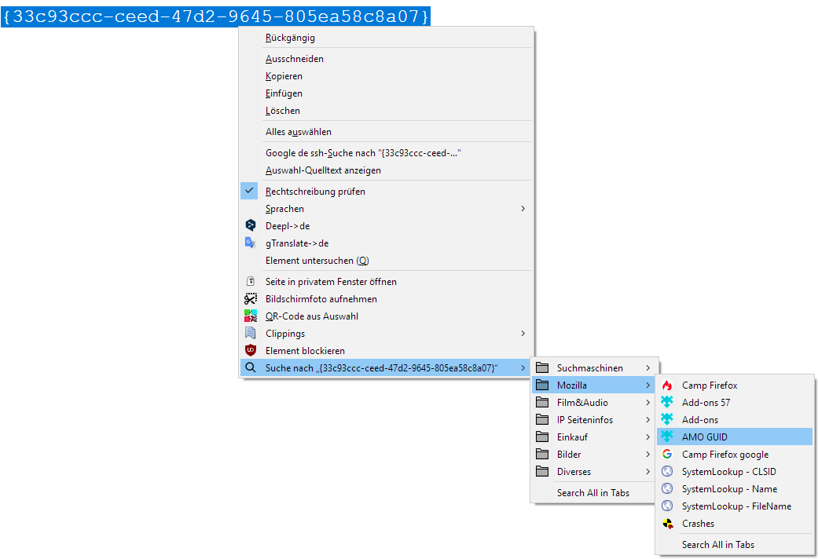818x559 pixels.
Task: Click the SystemLookup - CLSID globe icon
Action: point(667,471)
